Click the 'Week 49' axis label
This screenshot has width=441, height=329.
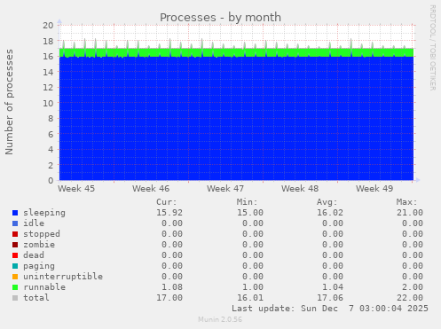tap(374, 189)
